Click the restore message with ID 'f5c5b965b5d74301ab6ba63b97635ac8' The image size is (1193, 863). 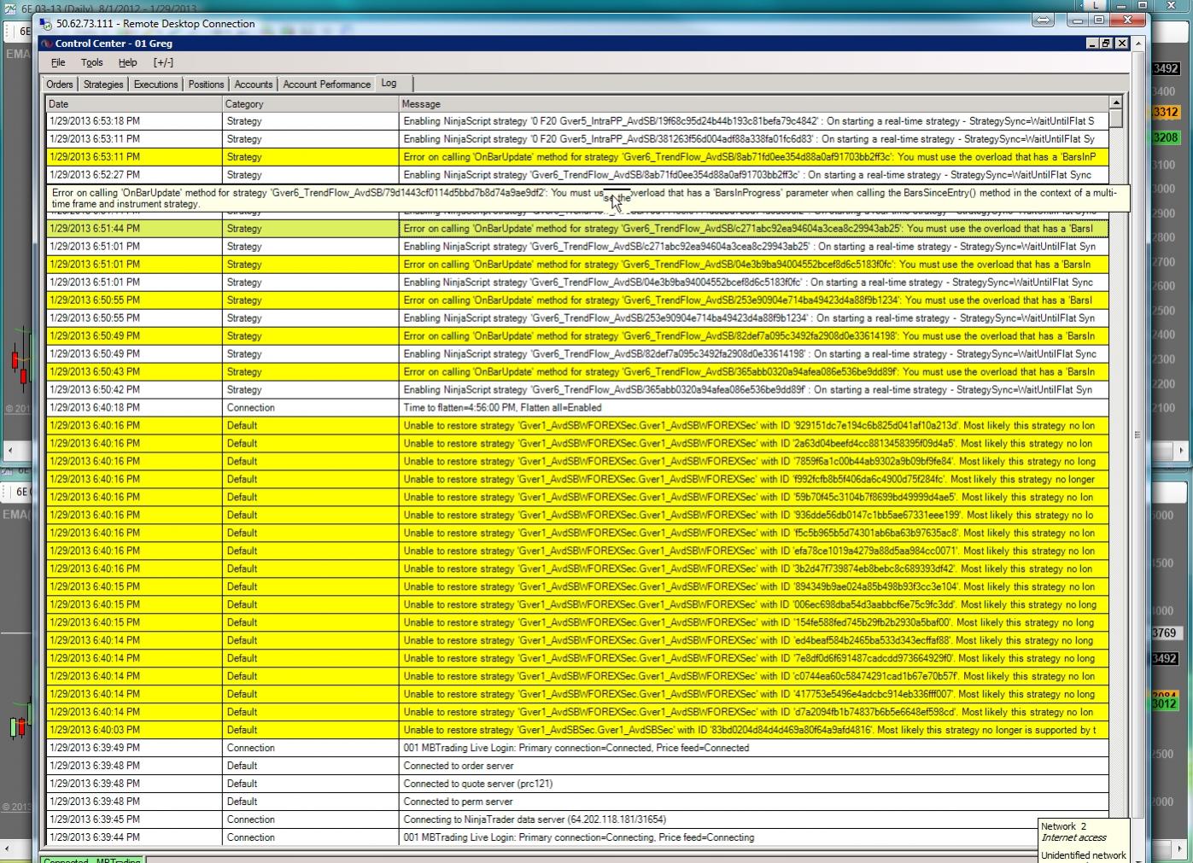click(754, 534)
